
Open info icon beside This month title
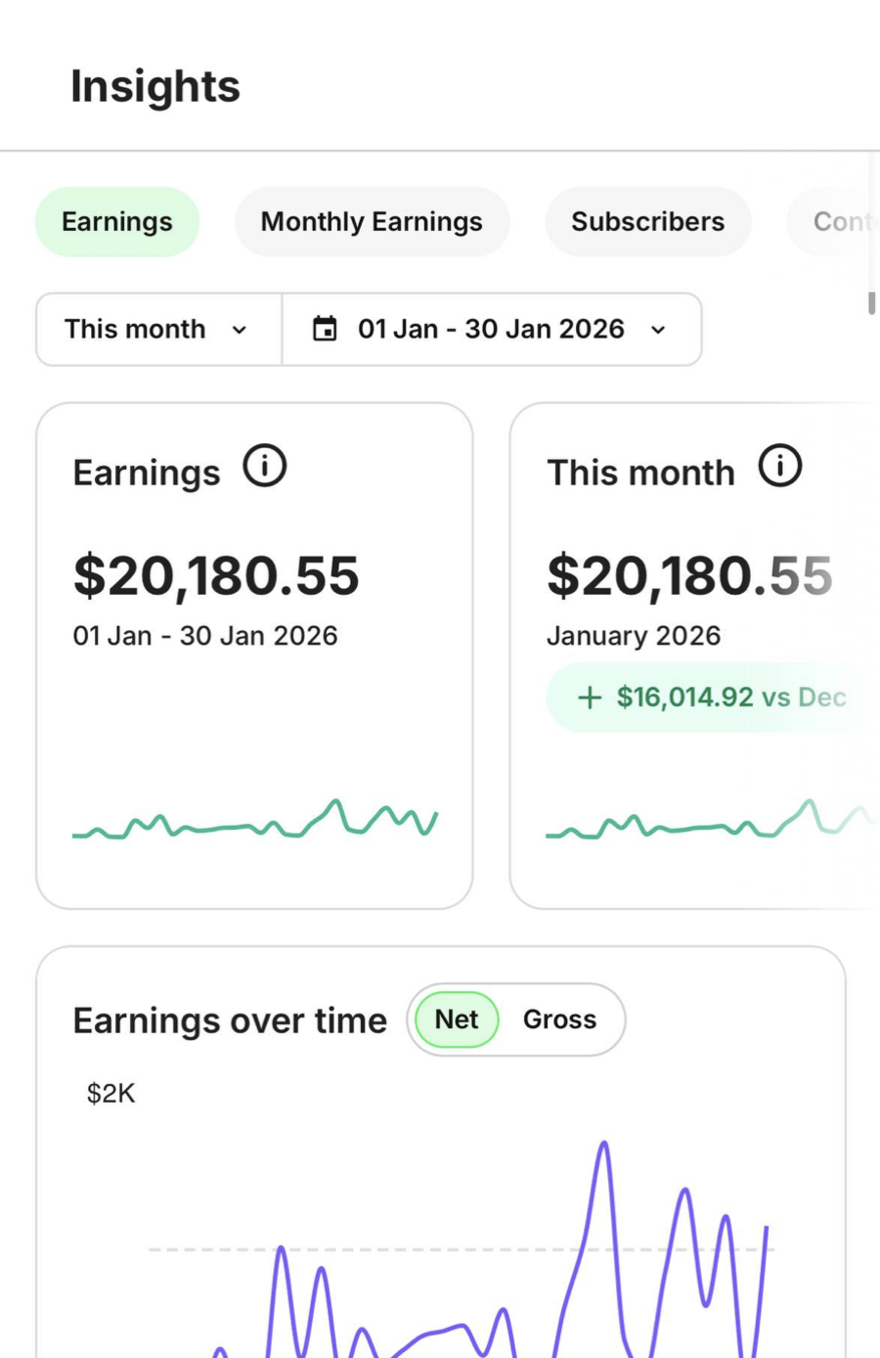pos(780,466)
